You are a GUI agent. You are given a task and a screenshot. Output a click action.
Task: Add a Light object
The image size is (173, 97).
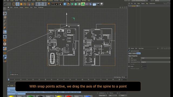pyautogui.click(x=102, y=4)
